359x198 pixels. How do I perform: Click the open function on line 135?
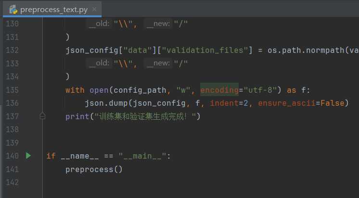99,90
